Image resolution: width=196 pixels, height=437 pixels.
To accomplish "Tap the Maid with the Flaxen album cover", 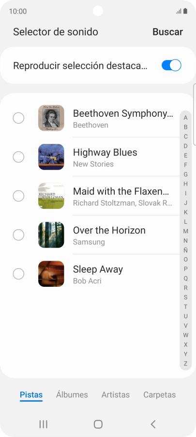I will [51, 196].
